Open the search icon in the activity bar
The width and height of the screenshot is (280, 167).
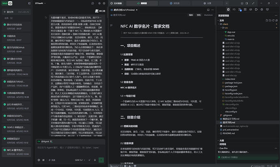point(234,9)
